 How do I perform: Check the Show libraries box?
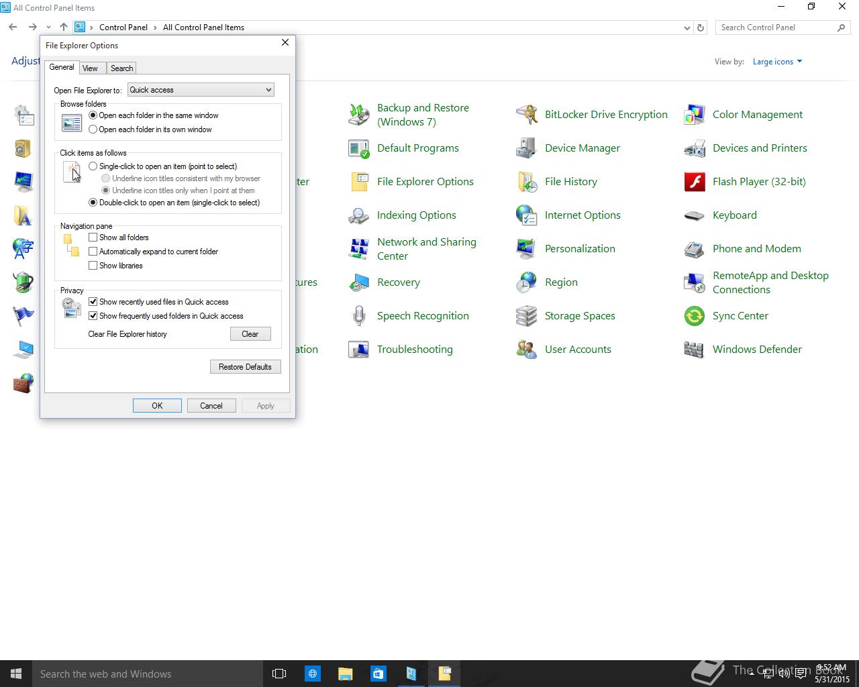[x=93, y=266]
